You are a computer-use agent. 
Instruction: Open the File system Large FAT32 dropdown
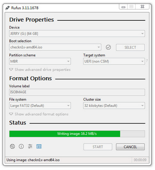click(x=40, y=106)
